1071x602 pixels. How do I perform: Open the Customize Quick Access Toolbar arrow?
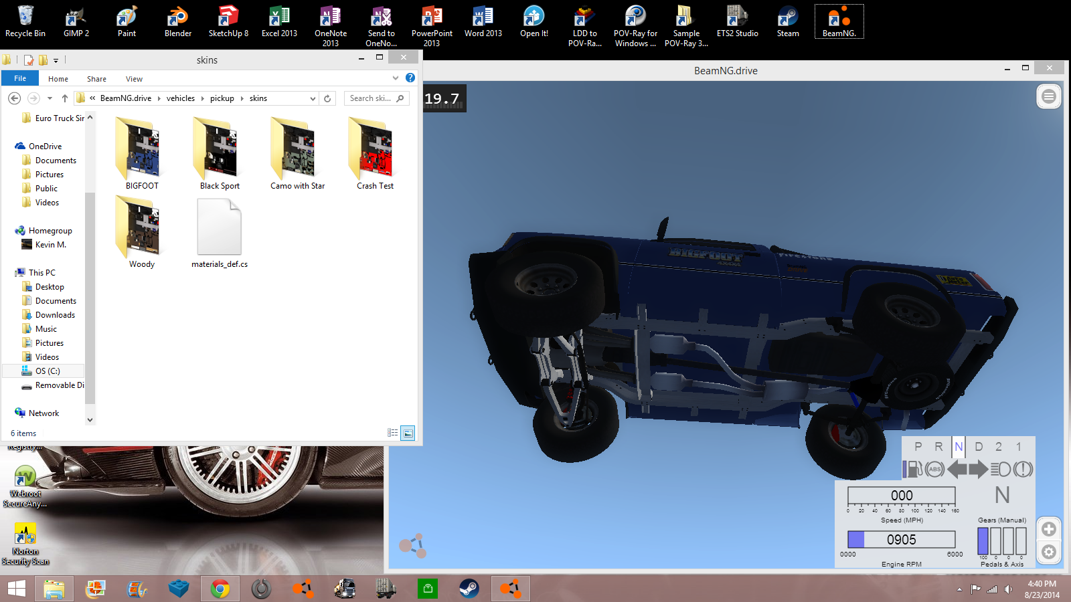[56, 61]
